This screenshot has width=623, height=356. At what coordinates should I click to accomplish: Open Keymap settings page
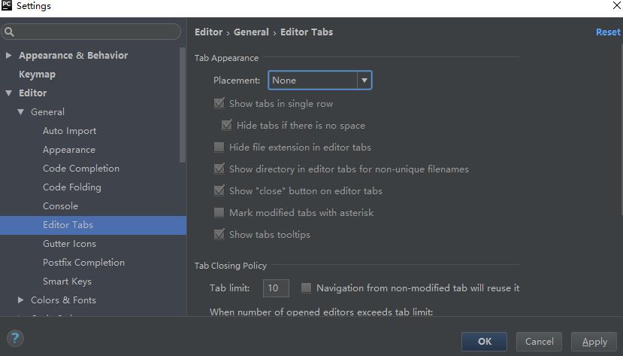coord(37,75)
